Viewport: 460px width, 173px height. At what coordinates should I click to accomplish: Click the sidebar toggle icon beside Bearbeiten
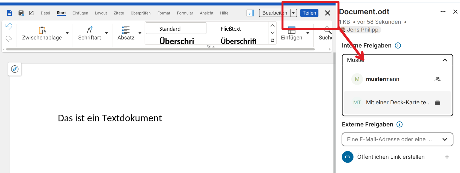[250, 13]
